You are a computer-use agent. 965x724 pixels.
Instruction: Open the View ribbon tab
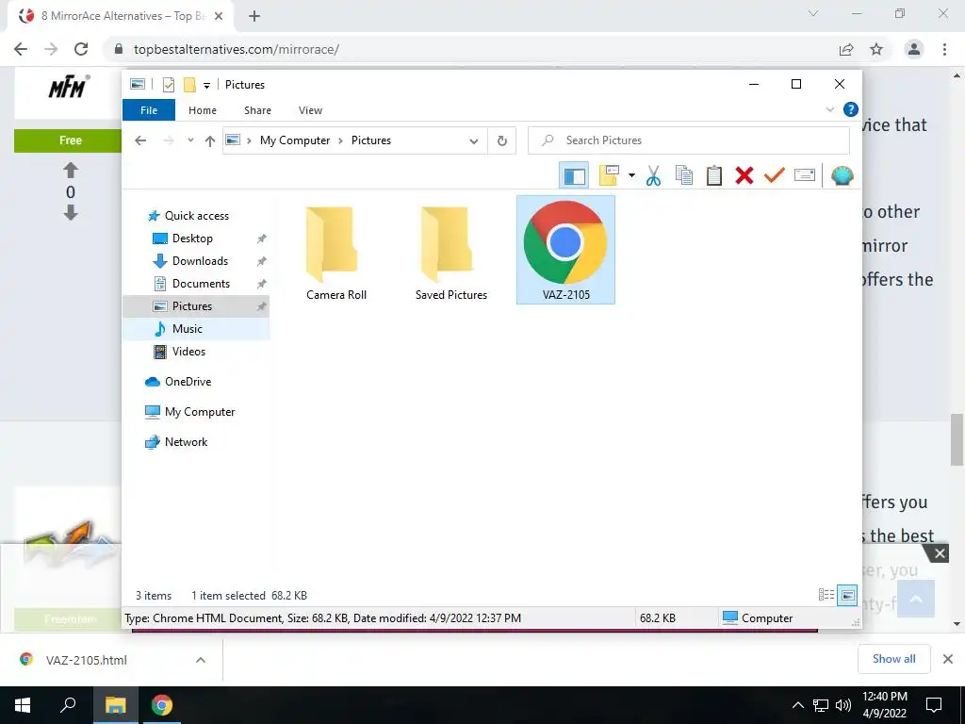310,110
